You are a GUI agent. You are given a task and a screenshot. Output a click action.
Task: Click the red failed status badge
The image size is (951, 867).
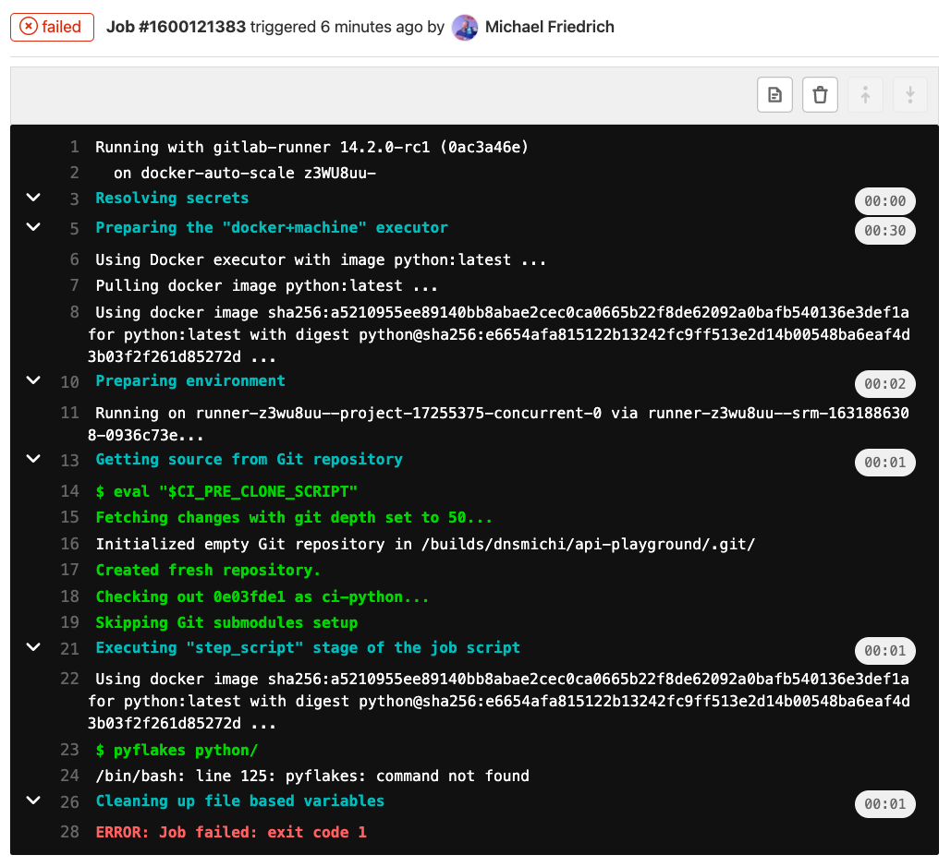tap(53, 27)
